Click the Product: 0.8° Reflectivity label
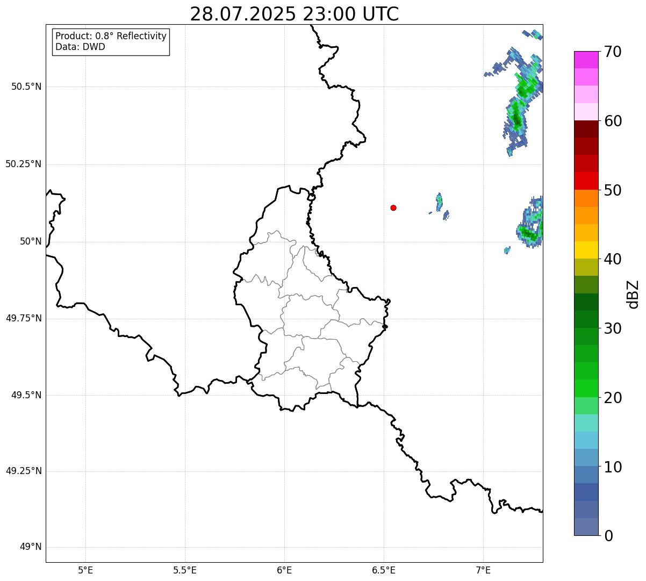646x581 pixels. click(x=111, y=36)
